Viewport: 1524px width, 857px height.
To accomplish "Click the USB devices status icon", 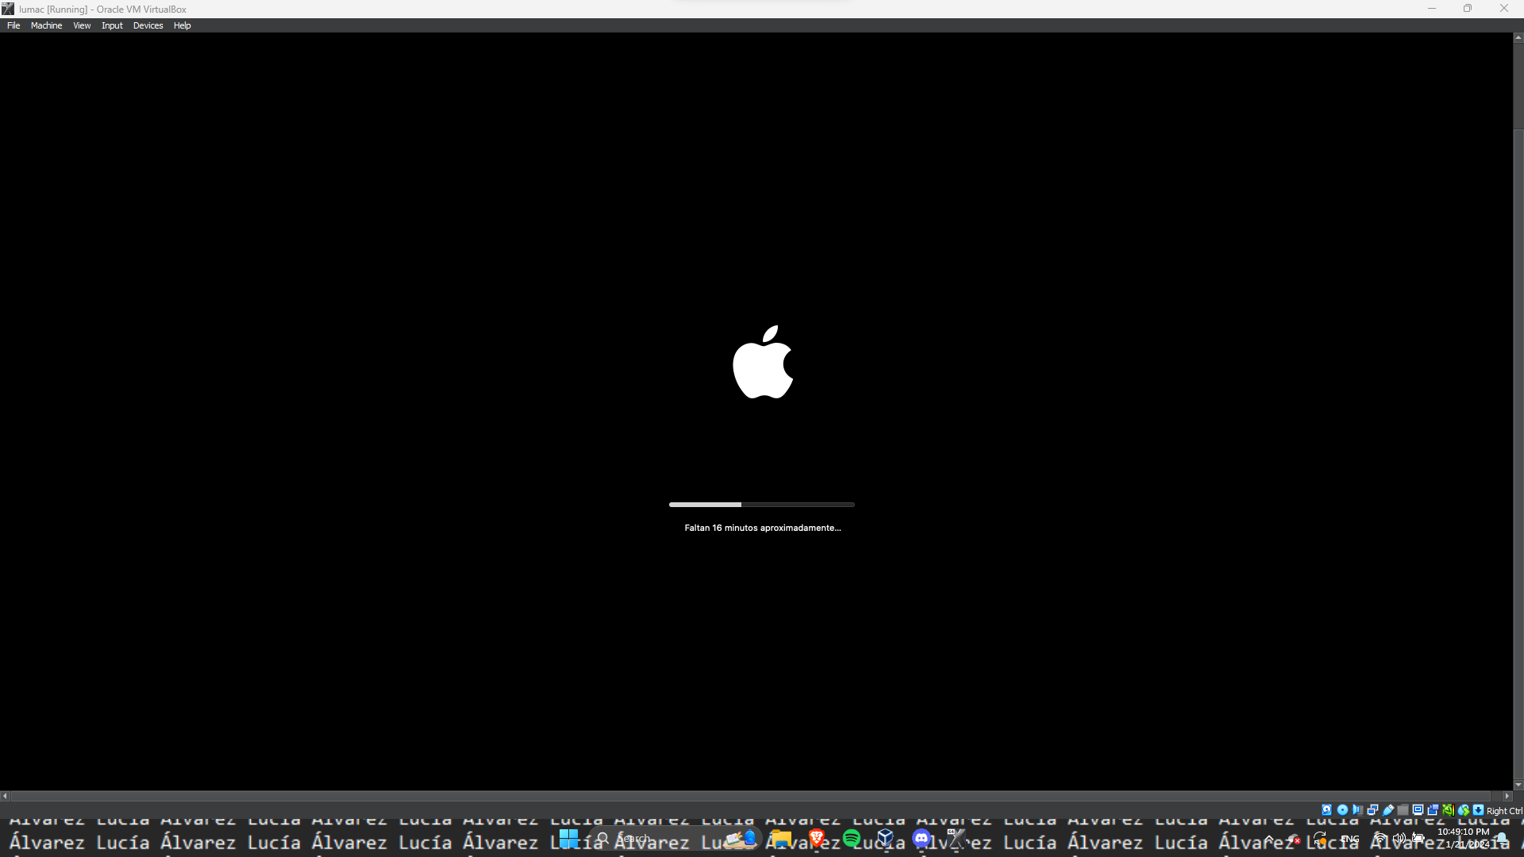I will coord(1388,810).
